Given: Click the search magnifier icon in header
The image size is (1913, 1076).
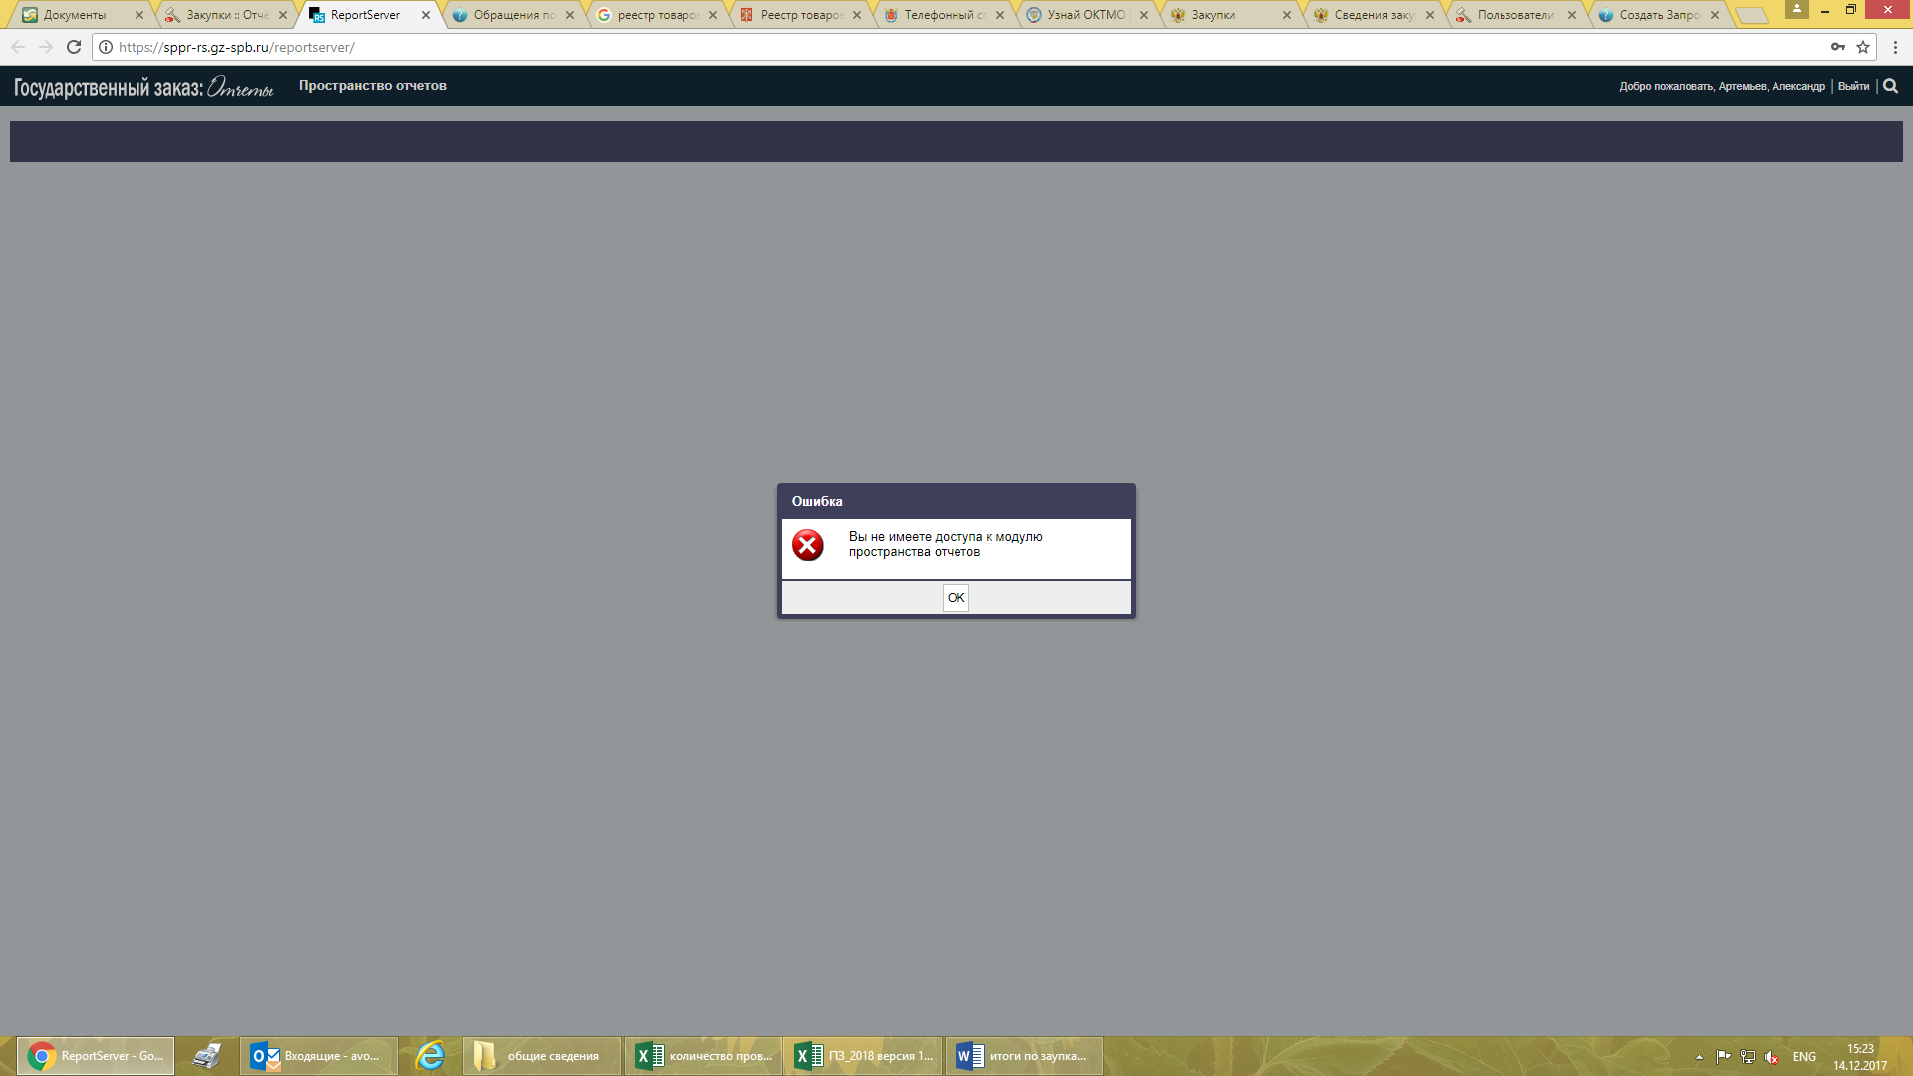Looking at the screenshot, I should [x=1890, y=86].
